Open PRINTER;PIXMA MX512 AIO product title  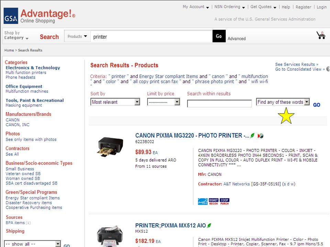pos(170,225)
